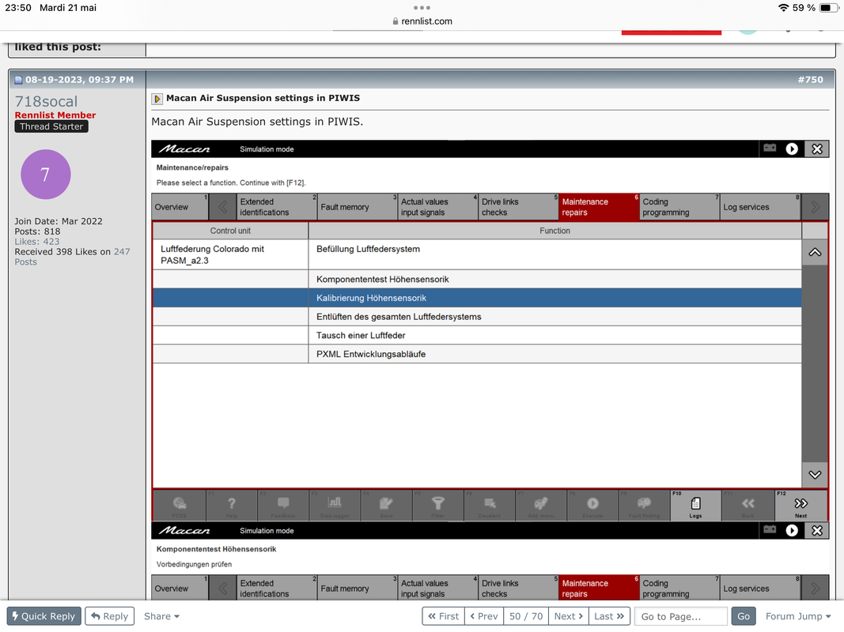Click the Back double-arrow icon

(748, 505)
